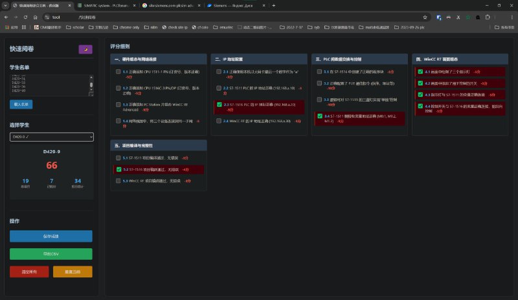Uncheck item 2.3 S7-1516 PLC IP checkbox
518x300 pixels.
pyautogui.click(x=220, y=104)
